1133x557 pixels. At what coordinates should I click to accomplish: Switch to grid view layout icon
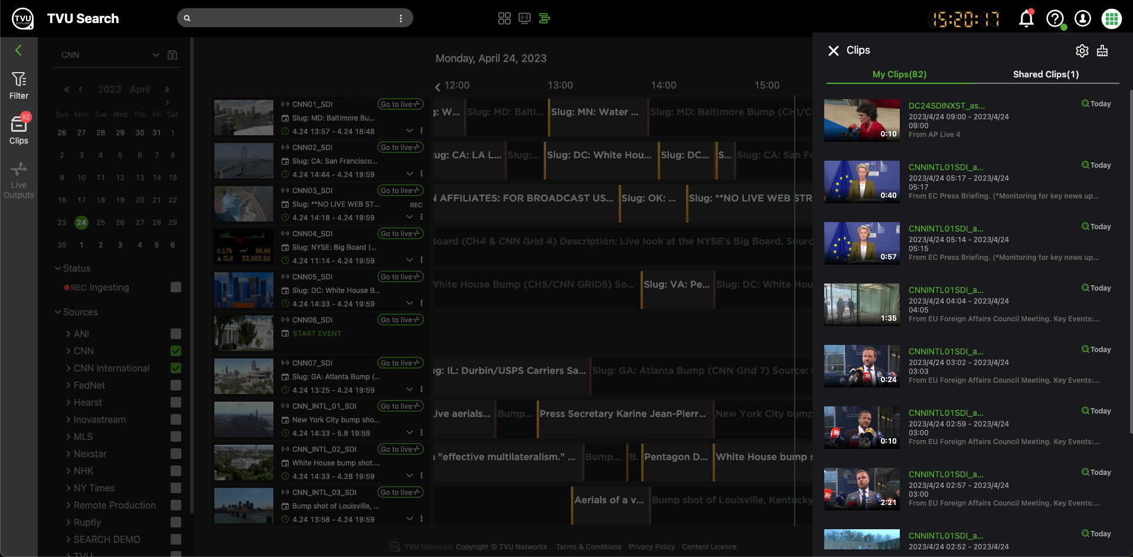point(504,18)
